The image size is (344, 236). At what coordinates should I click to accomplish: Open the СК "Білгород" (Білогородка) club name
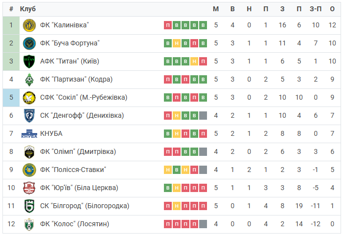[x=85, y=206]
